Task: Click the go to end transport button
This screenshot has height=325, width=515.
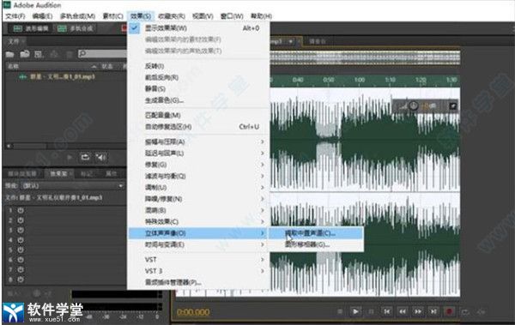Action: pos(433,311)
